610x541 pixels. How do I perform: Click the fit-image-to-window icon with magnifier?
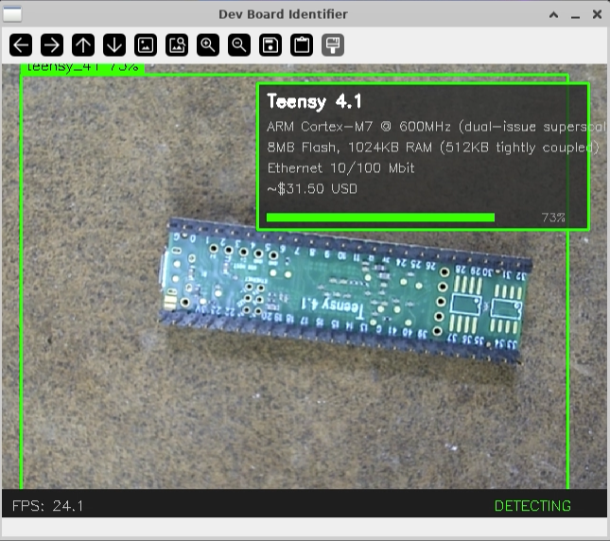point(177,45)
